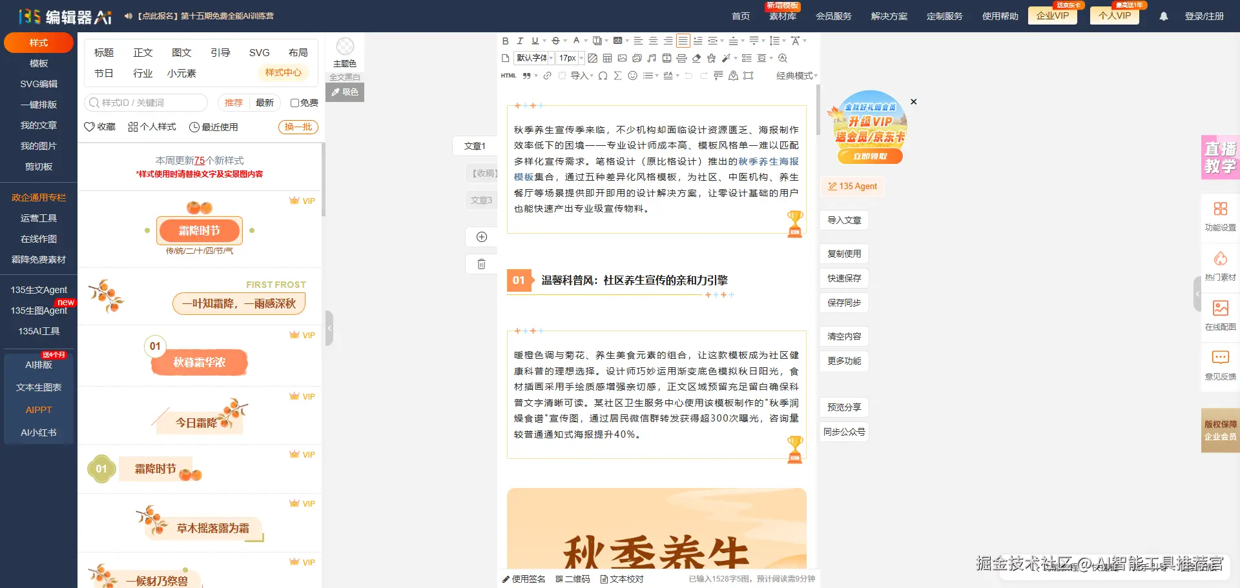Apply bold formatting in the editor toolbar
This screenshot has width=1240, height=588.
(506, 41)
